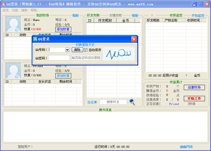Click the 右键放蚊 label
Image resolution: width=211 pixels, height=151 pixels.
click(116, 15)
